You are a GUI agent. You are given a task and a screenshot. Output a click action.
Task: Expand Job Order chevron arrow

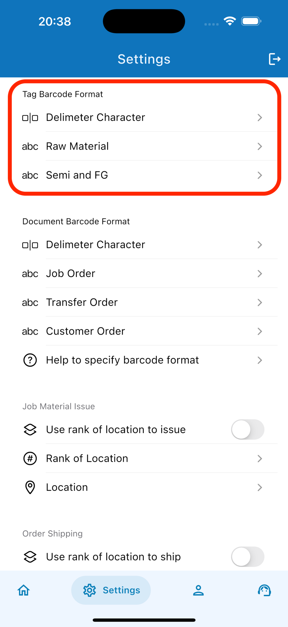point(260,274)
